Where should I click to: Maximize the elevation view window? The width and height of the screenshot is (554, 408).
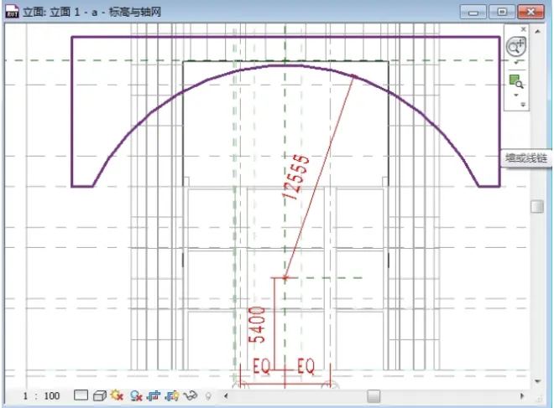(502, 13)
